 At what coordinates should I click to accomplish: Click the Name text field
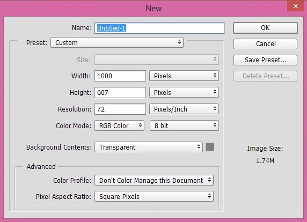pos(159,28)
